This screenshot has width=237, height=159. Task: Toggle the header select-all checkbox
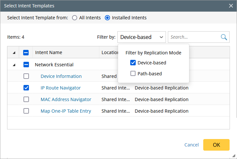pyautogui.click(x=26, y=52)
